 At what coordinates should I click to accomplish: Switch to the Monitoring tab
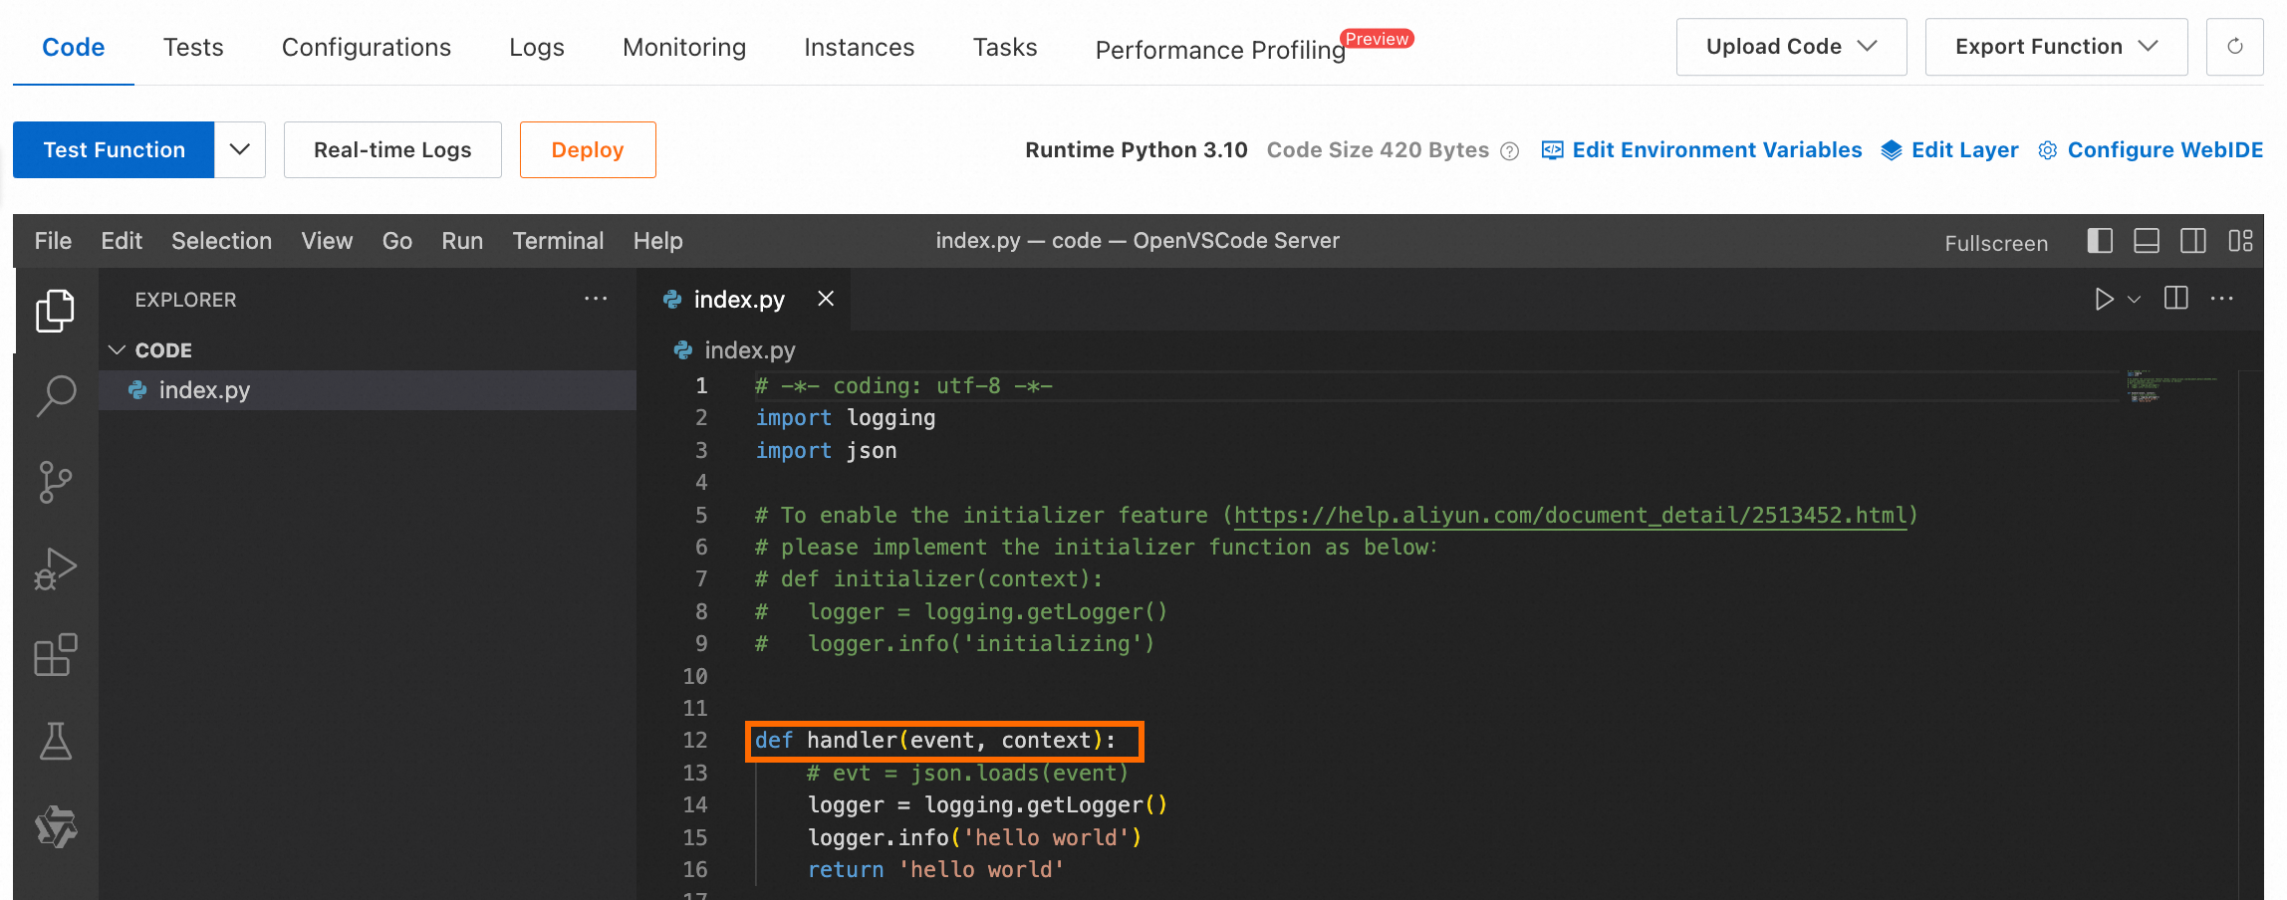(x=684, y=47)
